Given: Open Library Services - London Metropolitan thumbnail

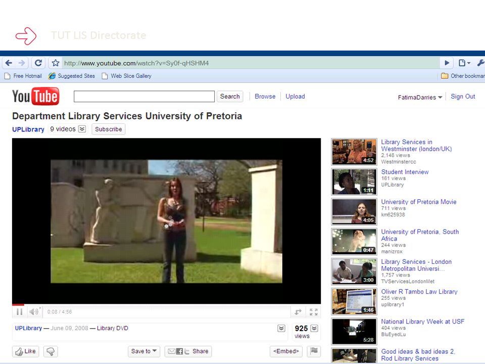Looking at the screenshot, I should click(354, 271).
